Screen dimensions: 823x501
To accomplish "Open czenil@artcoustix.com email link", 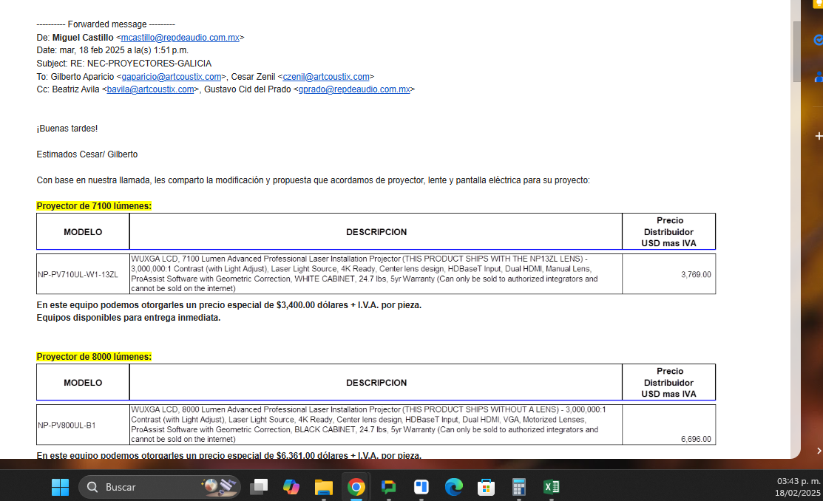I will pyautogui.click(x=326, y=77).
